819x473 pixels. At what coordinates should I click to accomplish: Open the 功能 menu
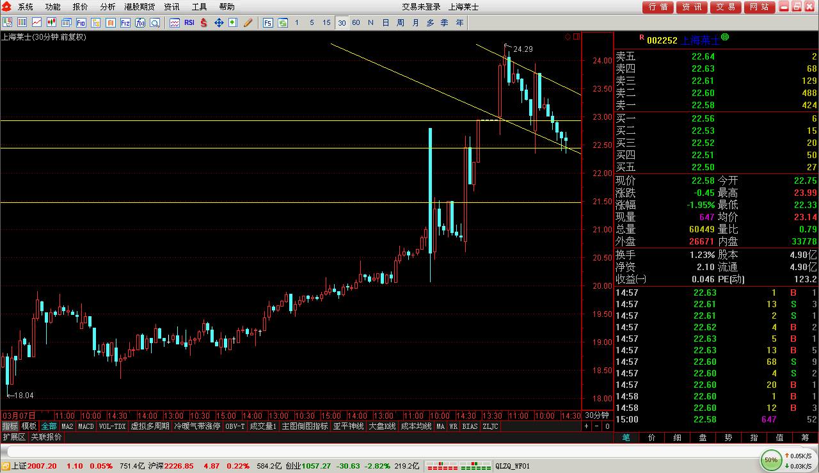click(53, 7)
